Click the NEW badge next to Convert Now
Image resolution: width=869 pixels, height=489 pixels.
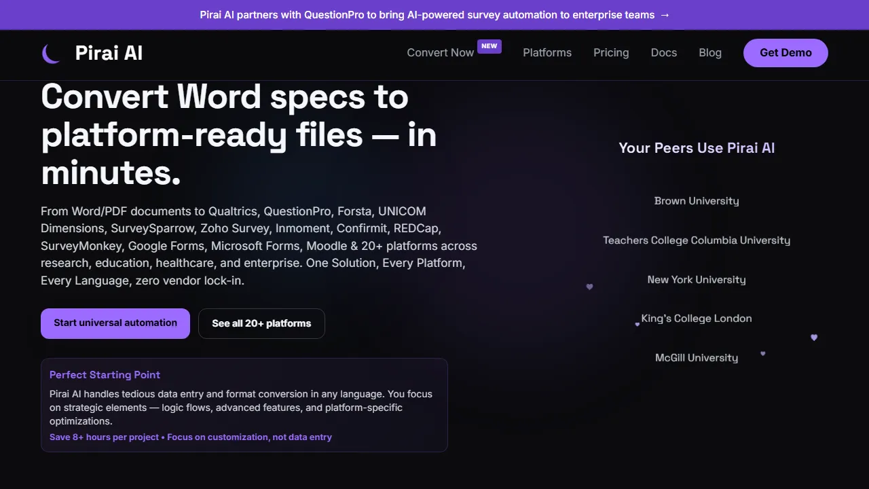point(489,46)
